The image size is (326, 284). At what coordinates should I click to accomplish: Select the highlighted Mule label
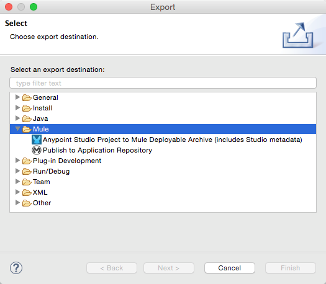coord(41,129)
